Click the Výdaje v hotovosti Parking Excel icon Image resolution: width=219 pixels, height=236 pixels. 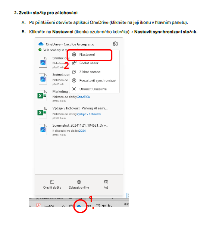pyautogui.click(x=42, y=112)
